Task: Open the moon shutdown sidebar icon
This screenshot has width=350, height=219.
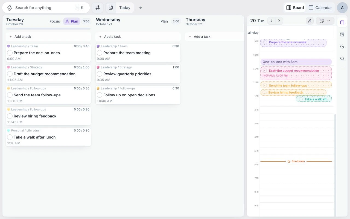Action: click(x=342, y=47)
